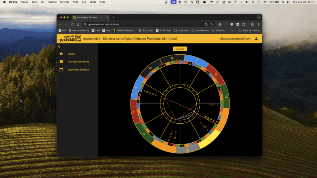Open Chrome three-dot menu
The height and width of the screenshot is (178, 317).
[x=258, y=24]
